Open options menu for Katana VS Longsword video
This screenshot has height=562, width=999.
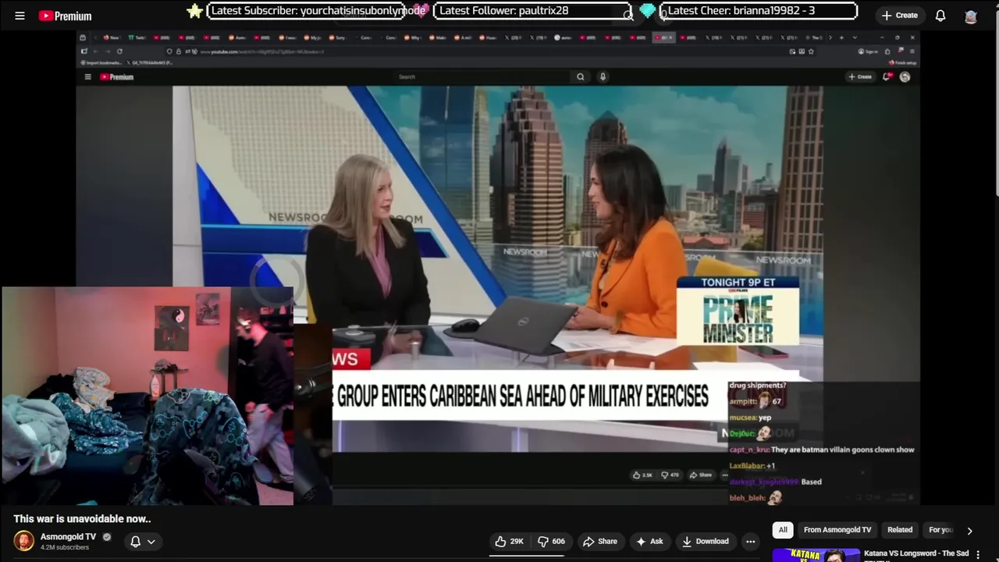978,554
